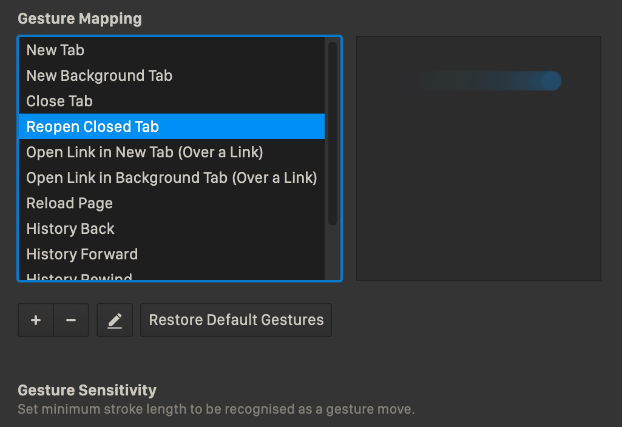Click the Gesture Mapping heading
Viewport: 622px width, 427px height.
click(79, 19)
